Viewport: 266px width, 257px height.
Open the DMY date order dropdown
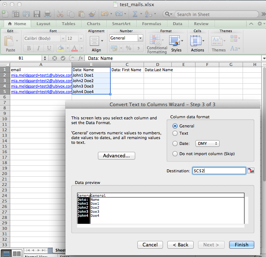tap(208, 143)
